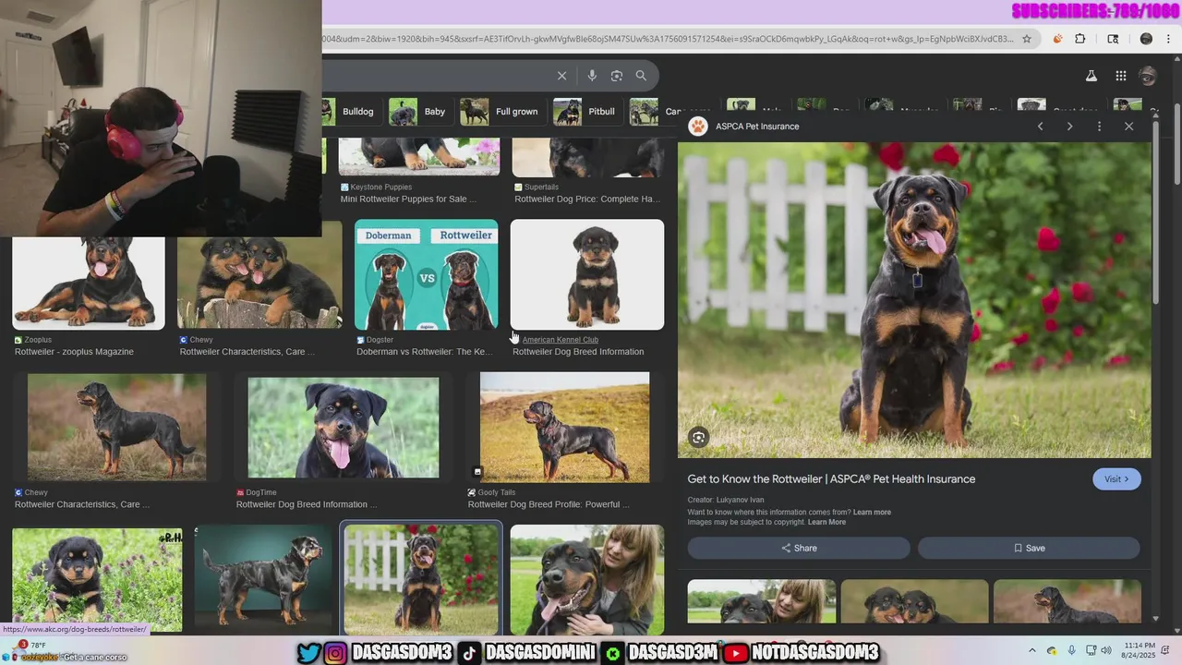The image size is (1182, 665).
Task: Click the tab search toolbar icon
Action: click(1113, 39)
